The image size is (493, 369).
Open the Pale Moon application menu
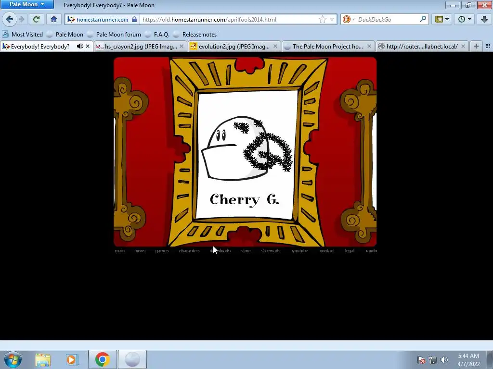(x=27, y=4)
